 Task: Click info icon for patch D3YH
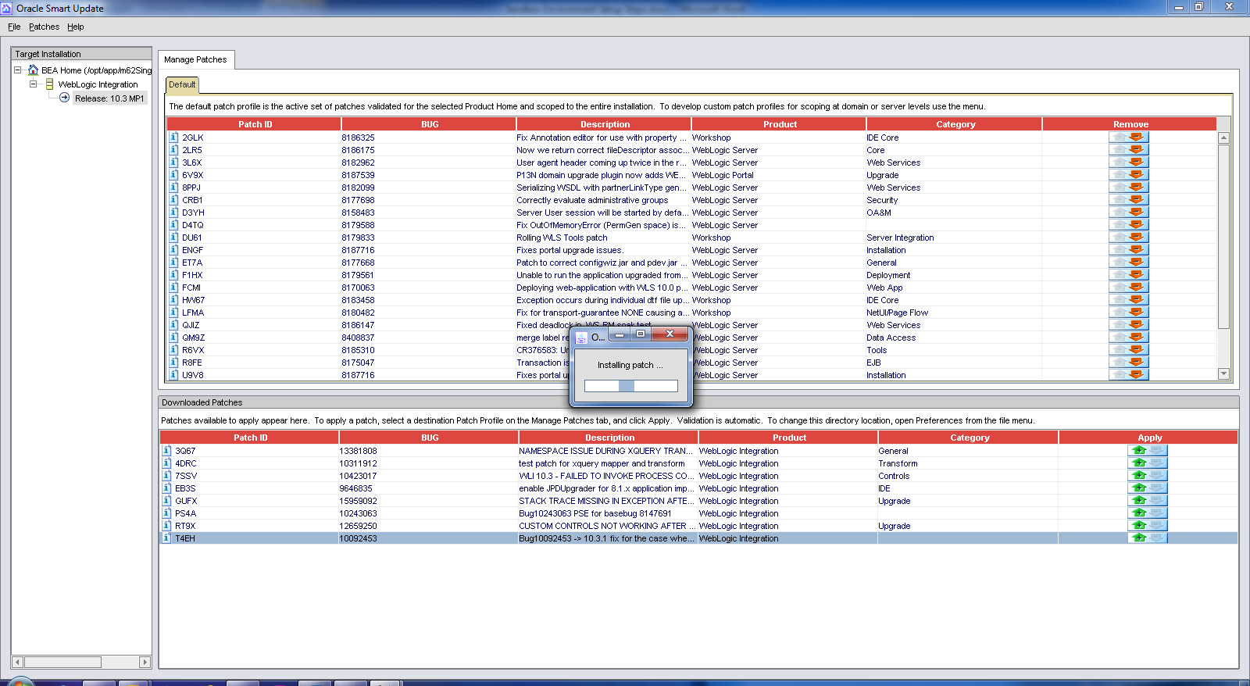174,213
